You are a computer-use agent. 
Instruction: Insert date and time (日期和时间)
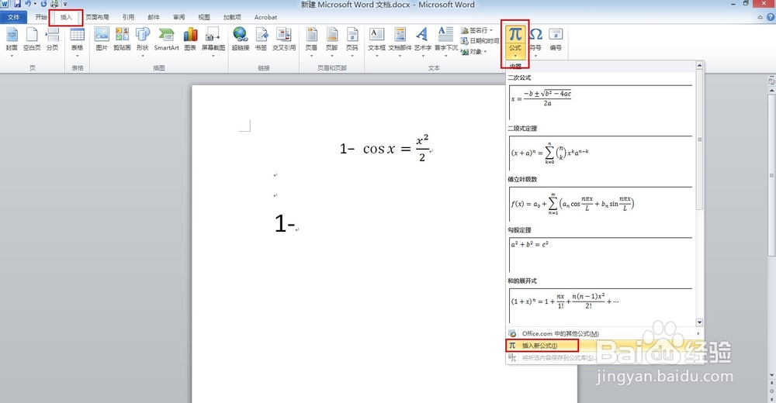480,41
